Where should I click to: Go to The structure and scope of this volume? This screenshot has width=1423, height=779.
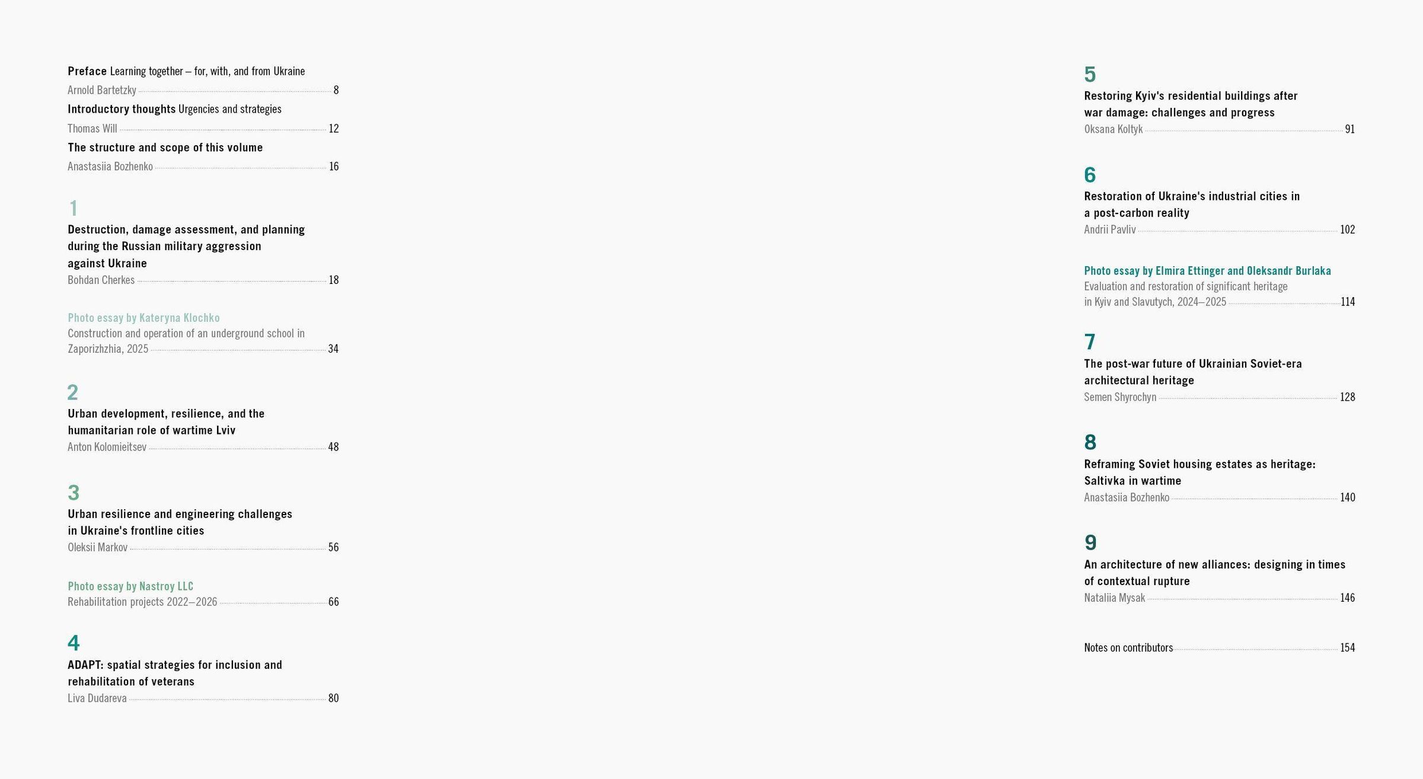[x=165, y=147]
